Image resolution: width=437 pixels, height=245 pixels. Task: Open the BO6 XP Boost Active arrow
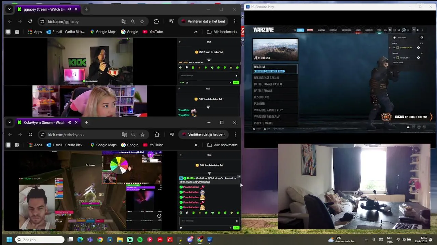pyautogui.click(x=431, y=117)
